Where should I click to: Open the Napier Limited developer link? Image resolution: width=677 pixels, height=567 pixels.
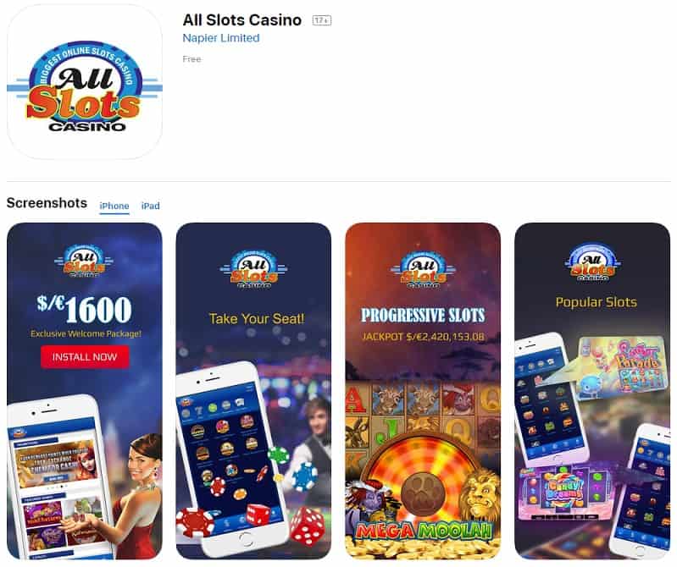[221, 38]
